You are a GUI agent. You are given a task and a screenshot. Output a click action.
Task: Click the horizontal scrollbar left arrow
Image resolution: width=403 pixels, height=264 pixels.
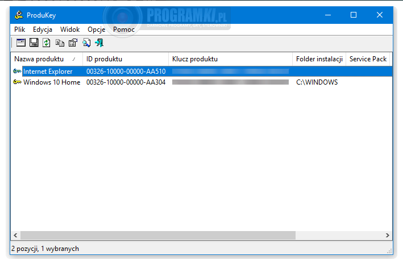tap(16, 235)
